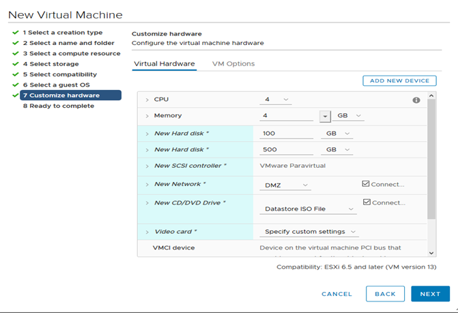Viewport: 458px width, 313px height.
Task: Click the 500 hard disk size field
Action: pos(286,149)
